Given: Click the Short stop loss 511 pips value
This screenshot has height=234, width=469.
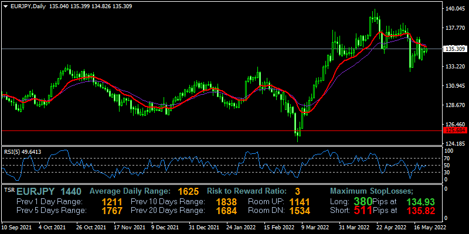Looking at the screenshot, I should pos(363,211).
